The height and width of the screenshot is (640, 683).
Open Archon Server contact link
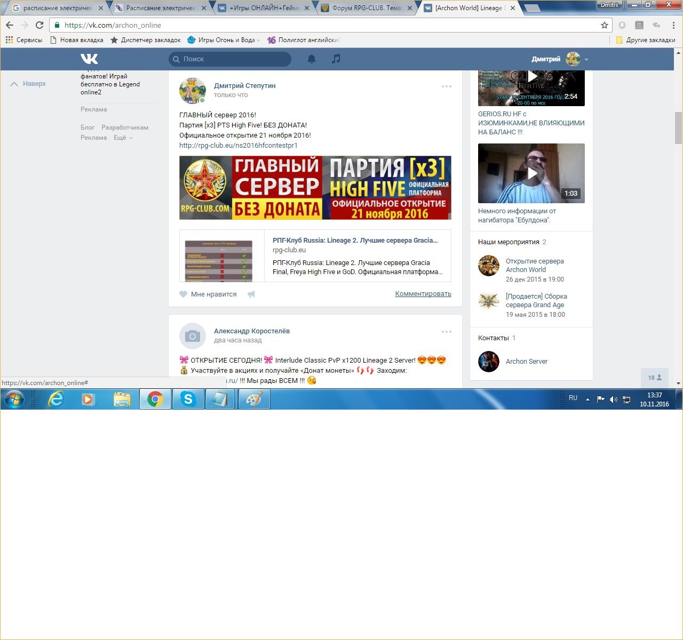[x=527, y=362]
